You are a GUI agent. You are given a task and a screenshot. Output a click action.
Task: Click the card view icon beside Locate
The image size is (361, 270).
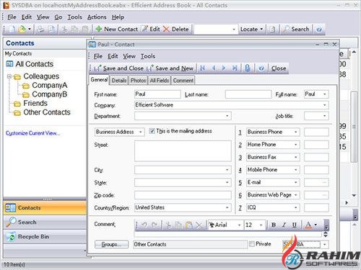(272, 30)
